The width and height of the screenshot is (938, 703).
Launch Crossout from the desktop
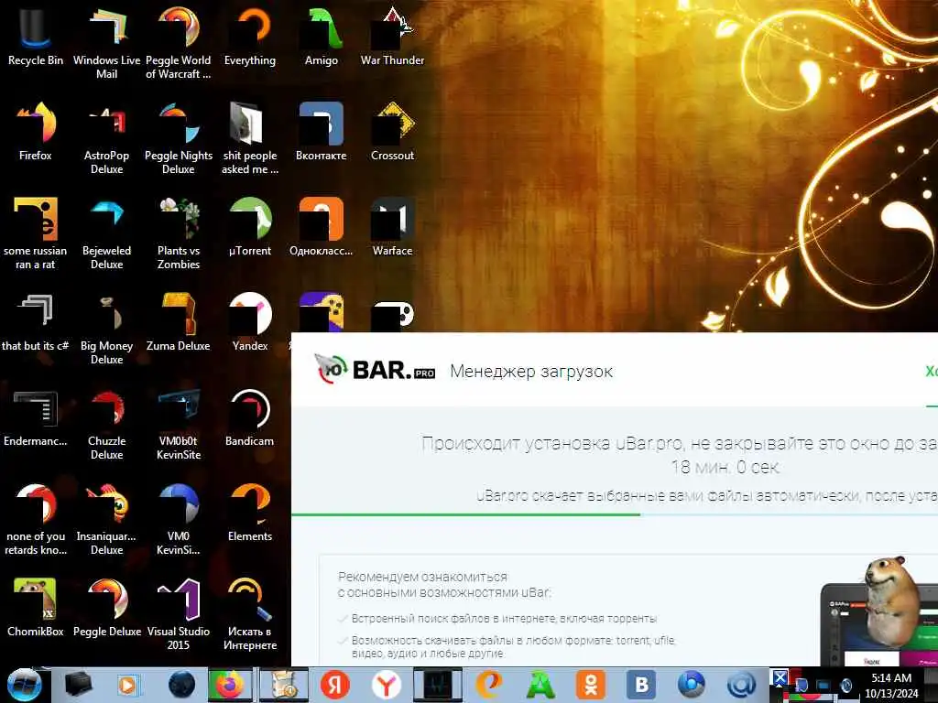coord(392,132)
